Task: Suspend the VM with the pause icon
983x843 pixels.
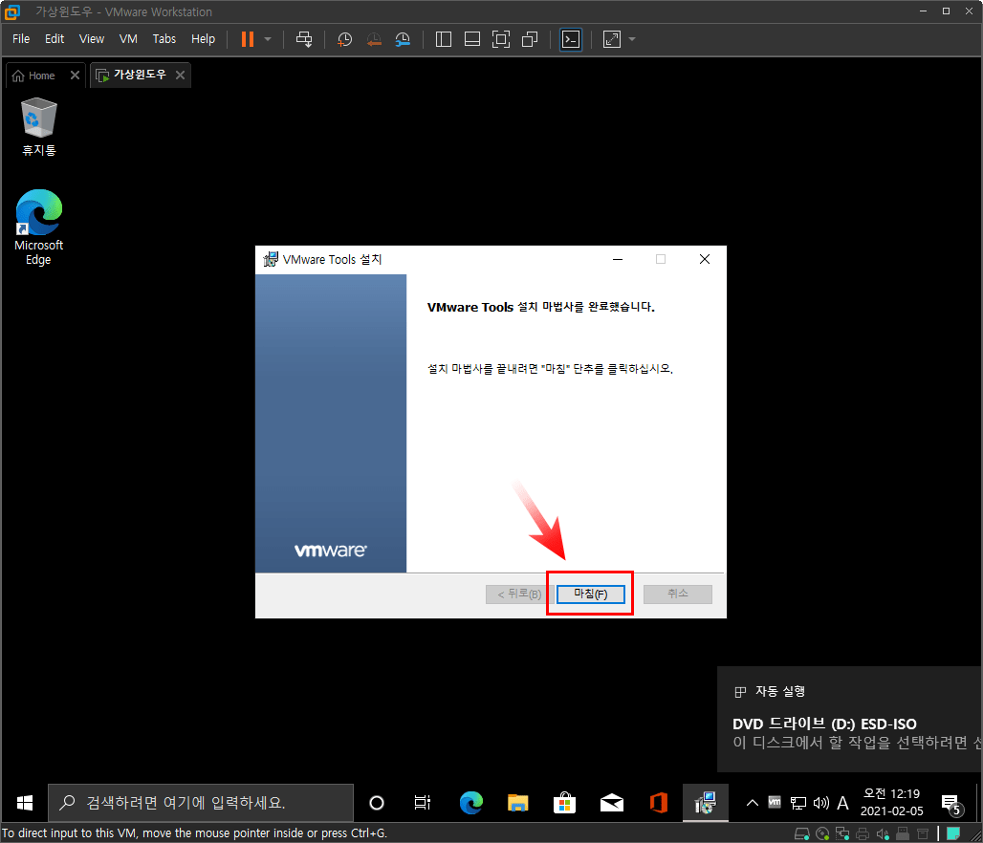Action: pyautogui.click(x=248, y=39)
